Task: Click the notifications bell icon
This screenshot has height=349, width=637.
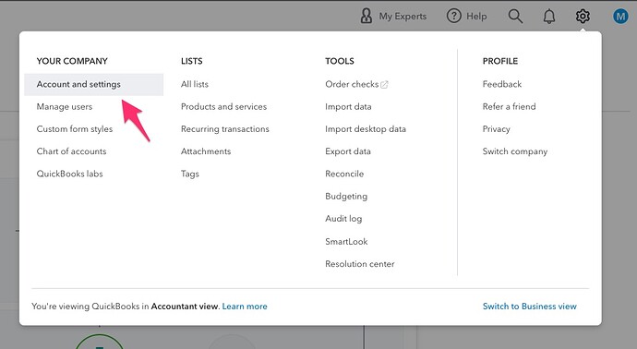Action: [x=549, y=17]
